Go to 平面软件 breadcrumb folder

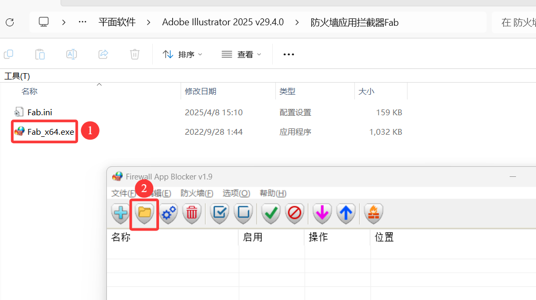[x=117, y=22]
